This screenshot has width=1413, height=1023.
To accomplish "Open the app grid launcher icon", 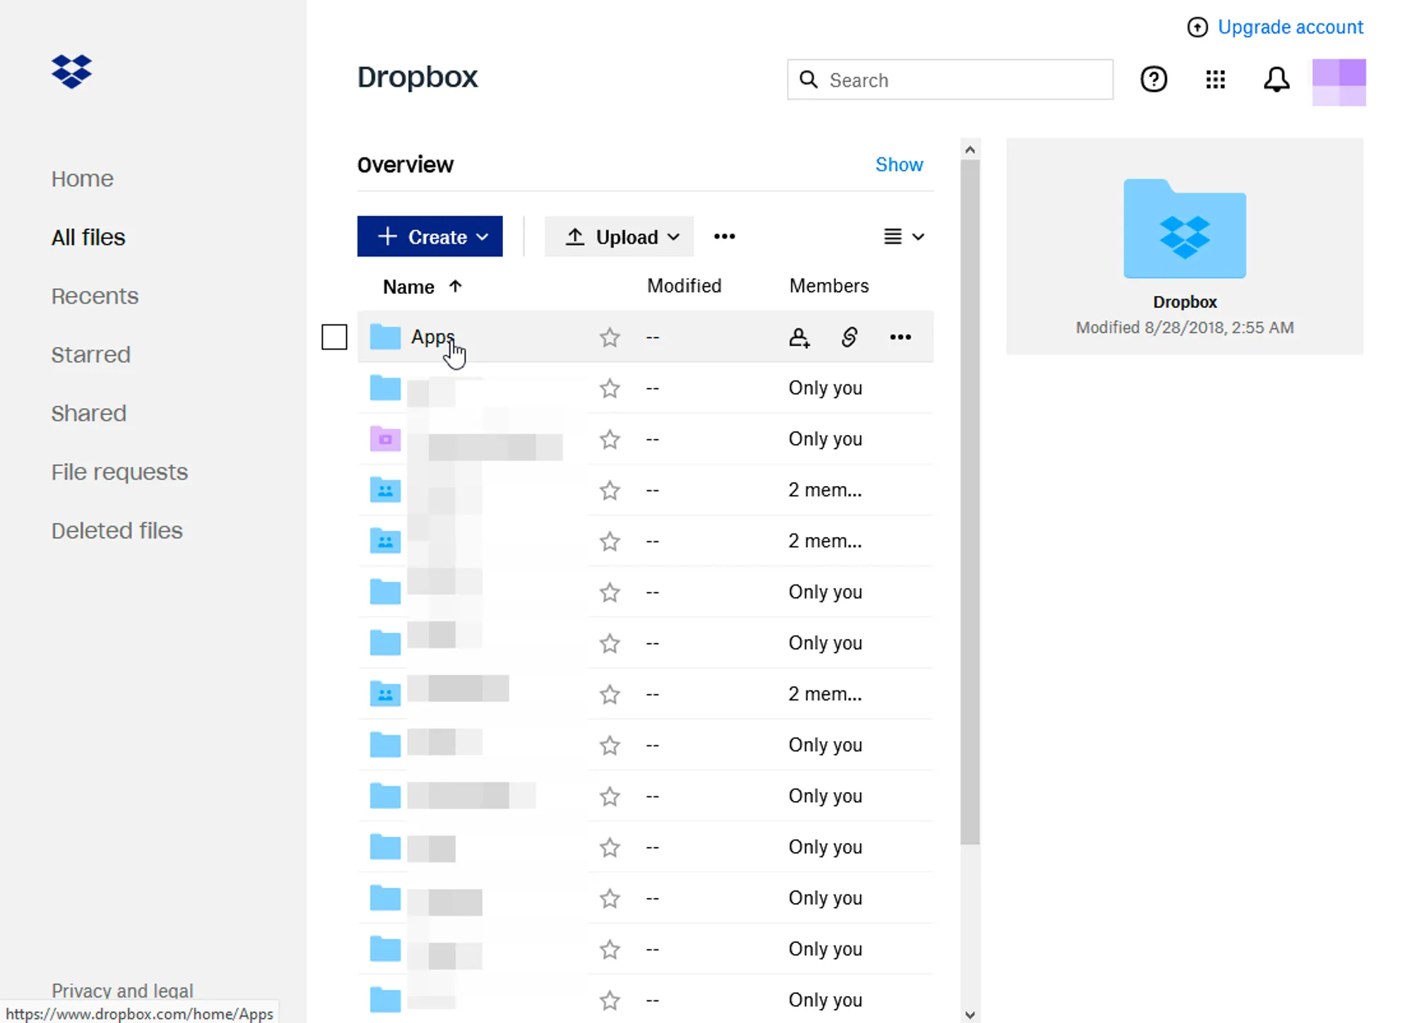I will pos(1215,79).
